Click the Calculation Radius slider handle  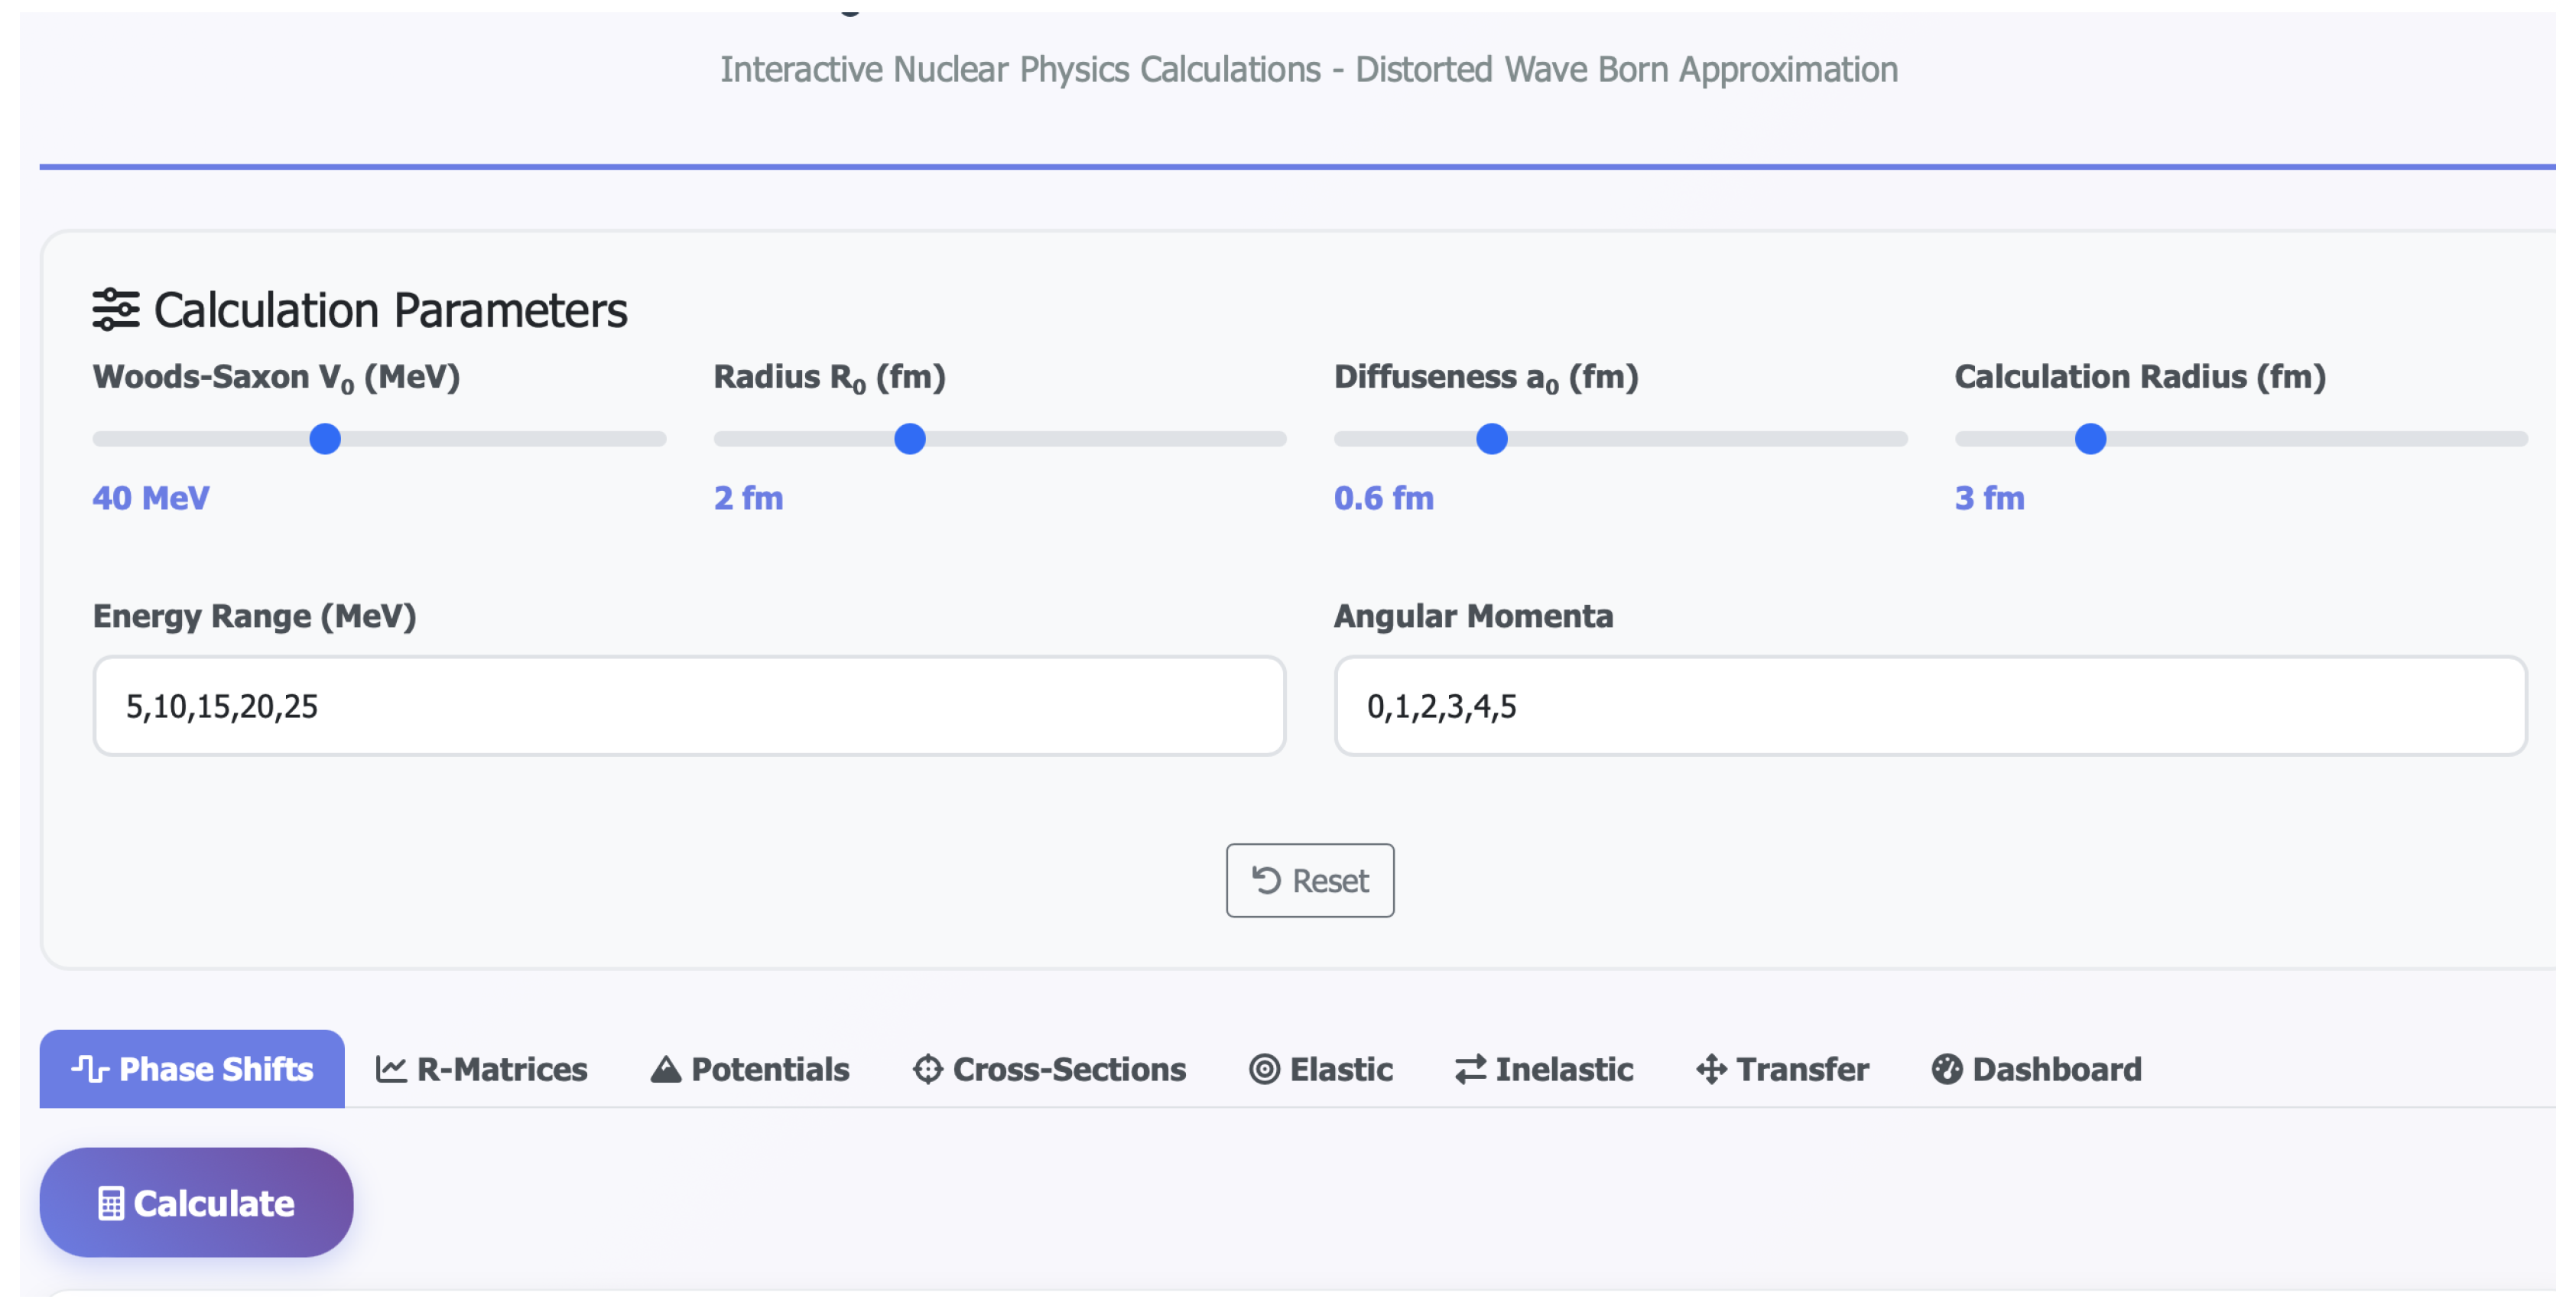(2091, 439)
